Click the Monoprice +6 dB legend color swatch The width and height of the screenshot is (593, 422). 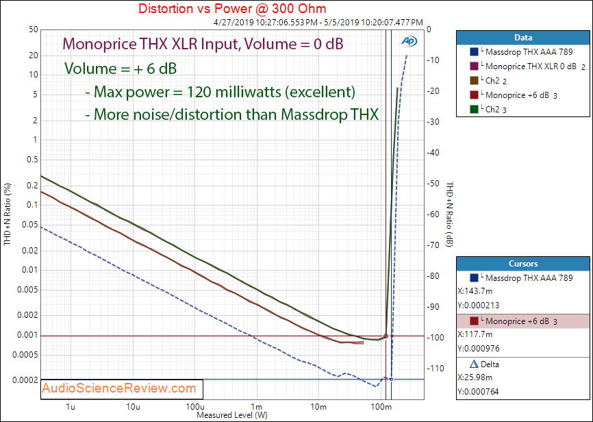tap(474, 95)
